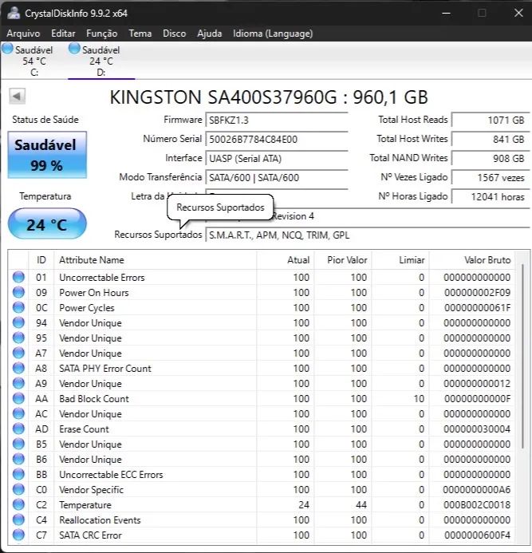Open the Editar menu
The width and height of the screenshot is (532, 553).
[x=63, y=34]
